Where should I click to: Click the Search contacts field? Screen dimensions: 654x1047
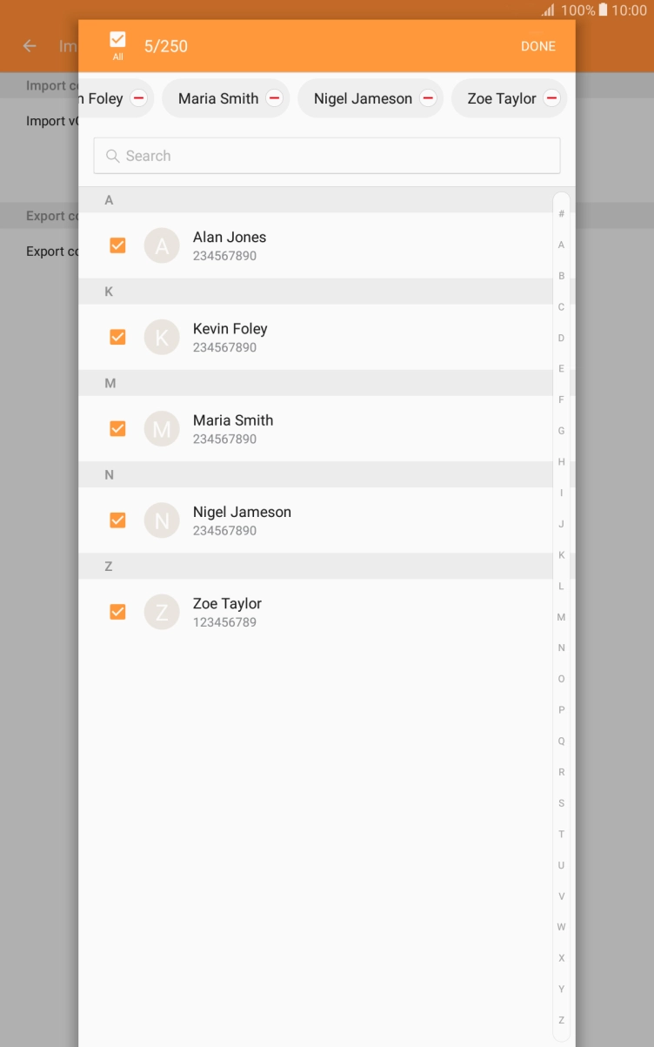(327, 156)
